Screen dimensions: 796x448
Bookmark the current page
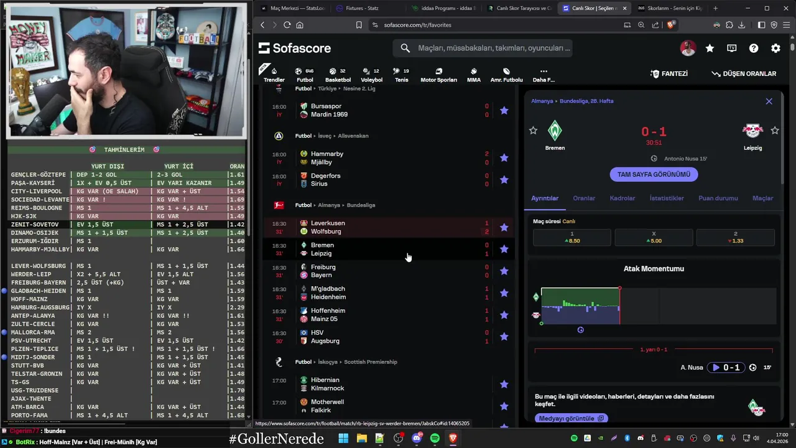[x=359, y=25]
